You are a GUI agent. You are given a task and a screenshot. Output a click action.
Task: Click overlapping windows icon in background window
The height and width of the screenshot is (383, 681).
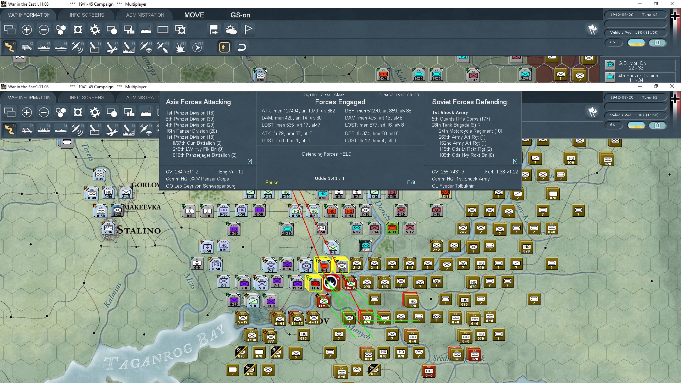coord(10,30)
